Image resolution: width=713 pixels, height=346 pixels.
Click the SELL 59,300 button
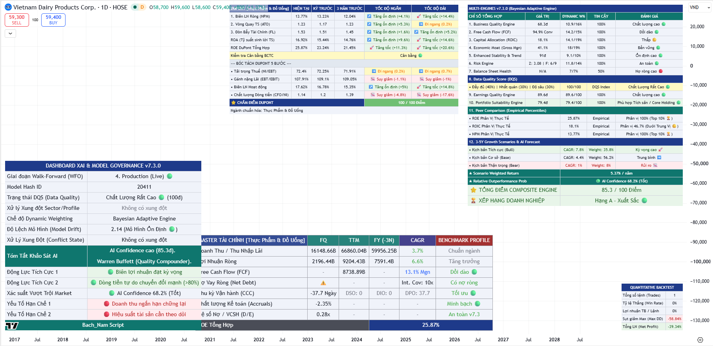[17, 20]
